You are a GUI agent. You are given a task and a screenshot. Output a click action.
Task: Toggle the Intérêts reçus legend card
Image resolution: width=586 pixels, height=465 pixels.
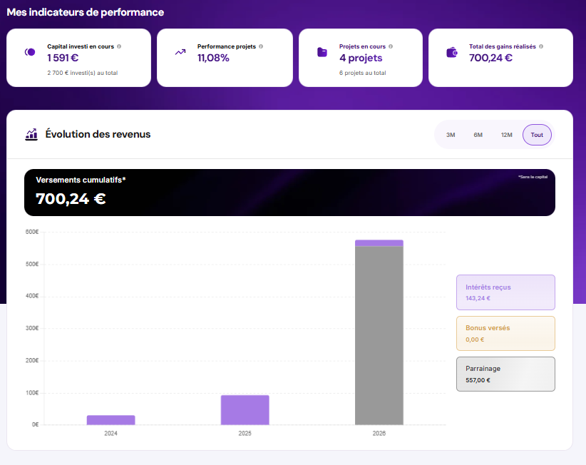tap(505, 292)
